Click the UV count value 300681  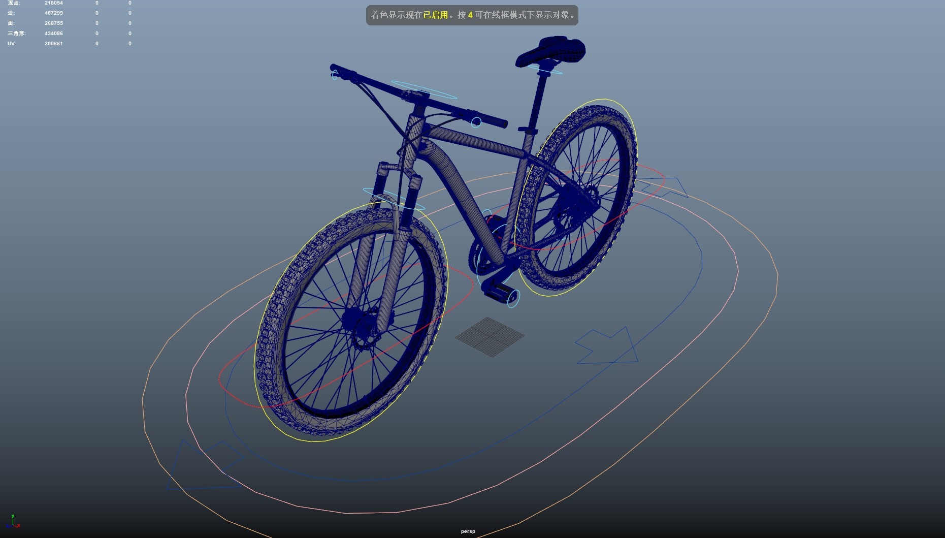[x=53, y=44]
